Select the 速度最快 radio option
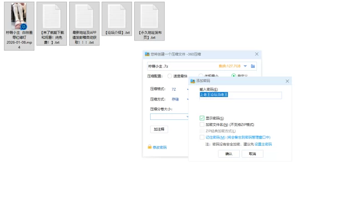This screenshot has height=205, width=364. point(170,76)
